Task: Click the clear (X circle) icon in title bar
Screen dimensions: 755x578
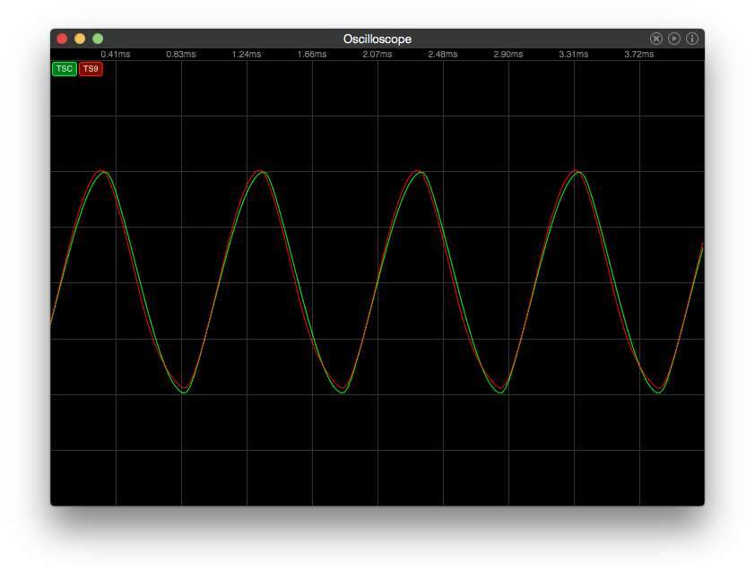Action: tap(656, 39)
